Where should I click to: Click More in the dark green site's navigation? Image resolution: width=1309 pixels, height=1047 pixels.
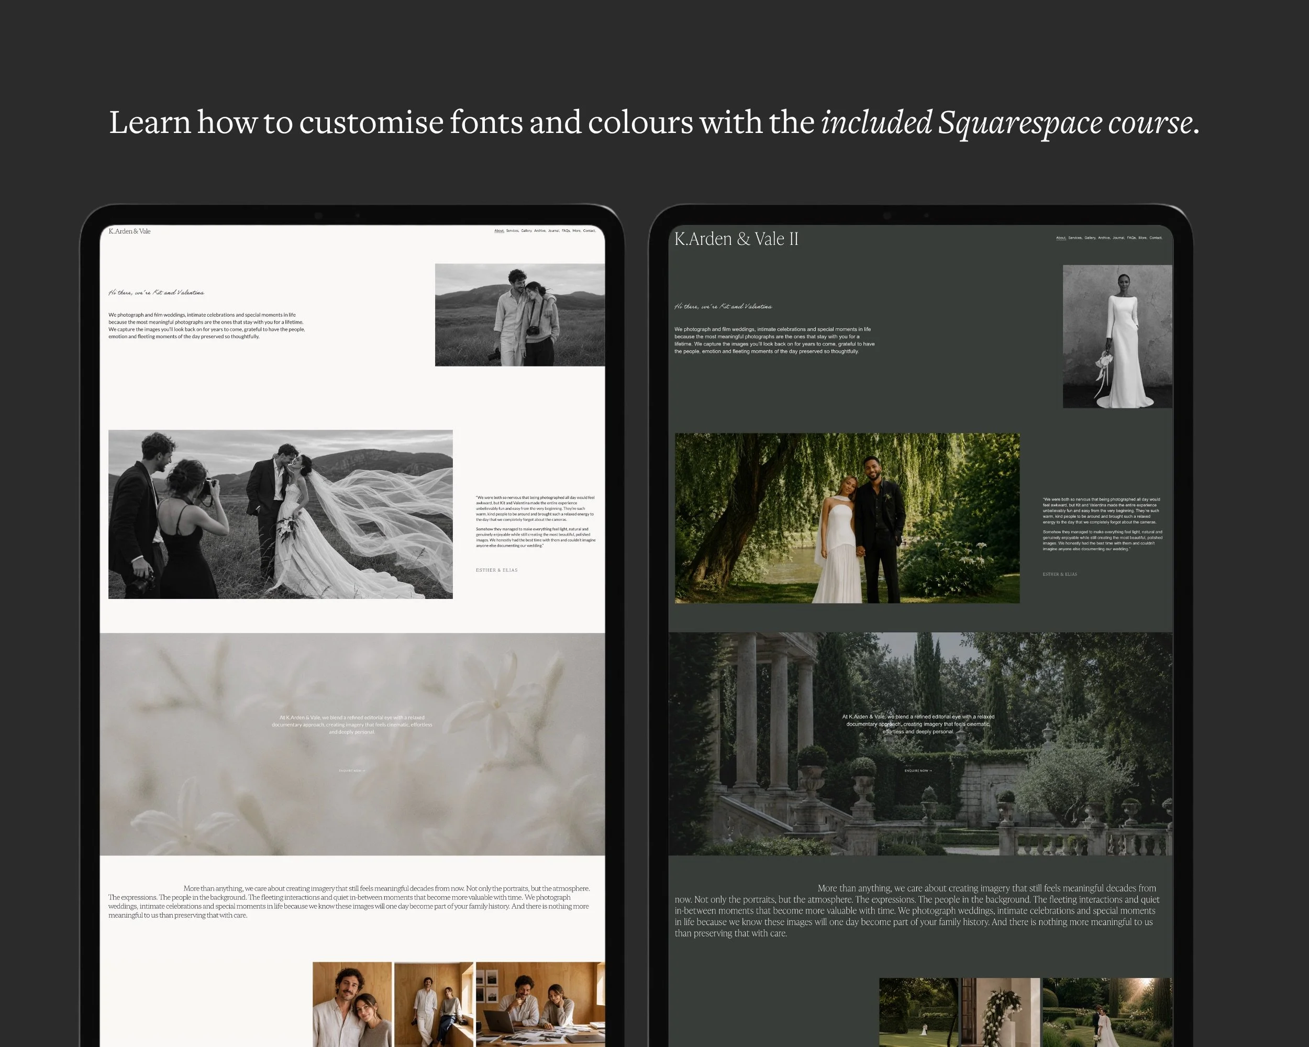(1143, 238)
